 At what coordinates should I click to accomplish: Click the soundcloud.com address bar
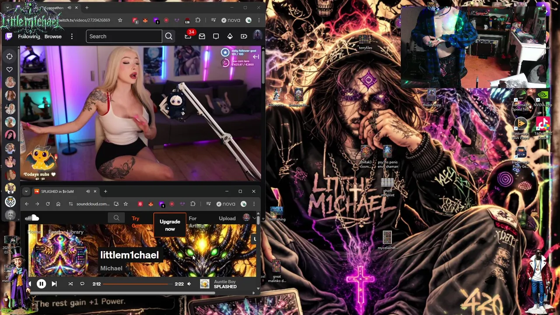(93, 204)
